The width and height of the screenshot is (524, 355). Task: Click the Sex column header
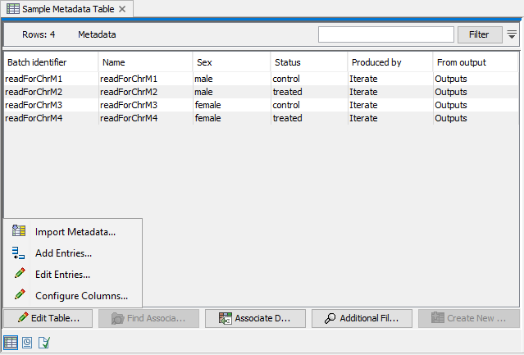pyautogui.click(x=205, y=62)
